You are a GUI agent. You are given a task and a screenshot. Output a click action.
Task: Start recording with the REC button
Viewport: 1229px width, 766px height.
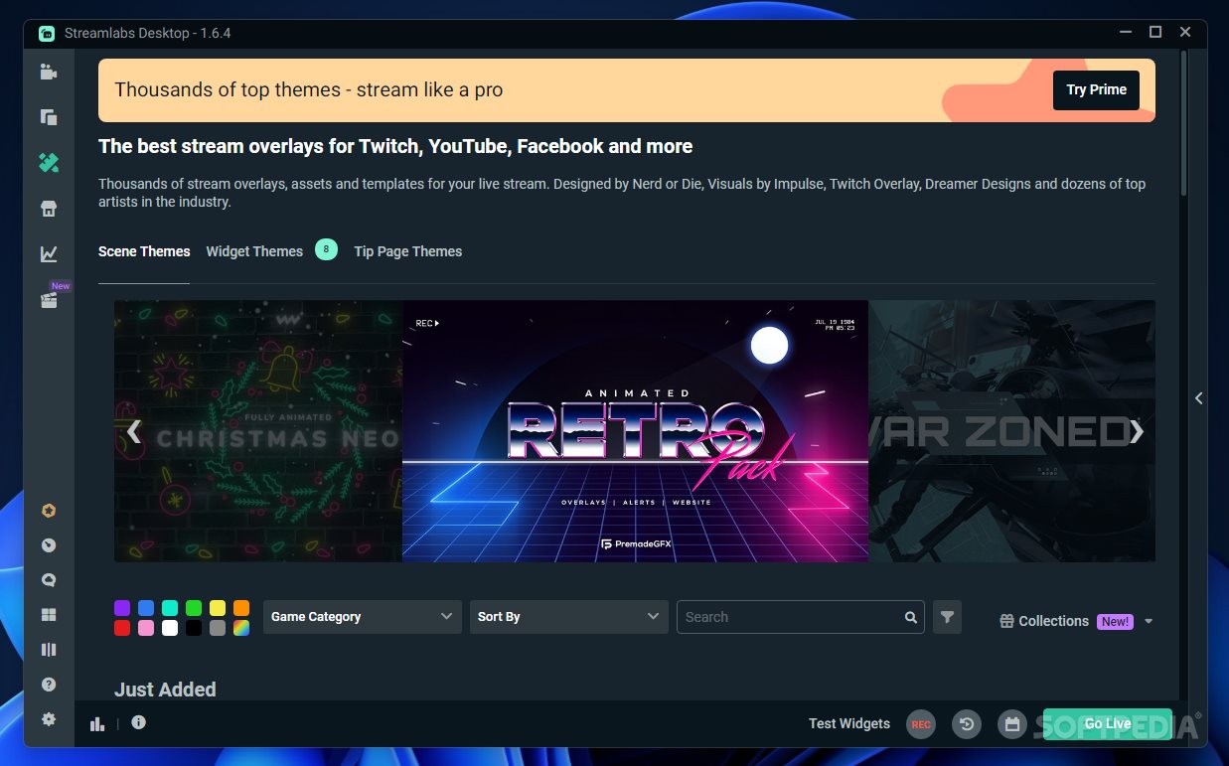[x=921, y=724]
